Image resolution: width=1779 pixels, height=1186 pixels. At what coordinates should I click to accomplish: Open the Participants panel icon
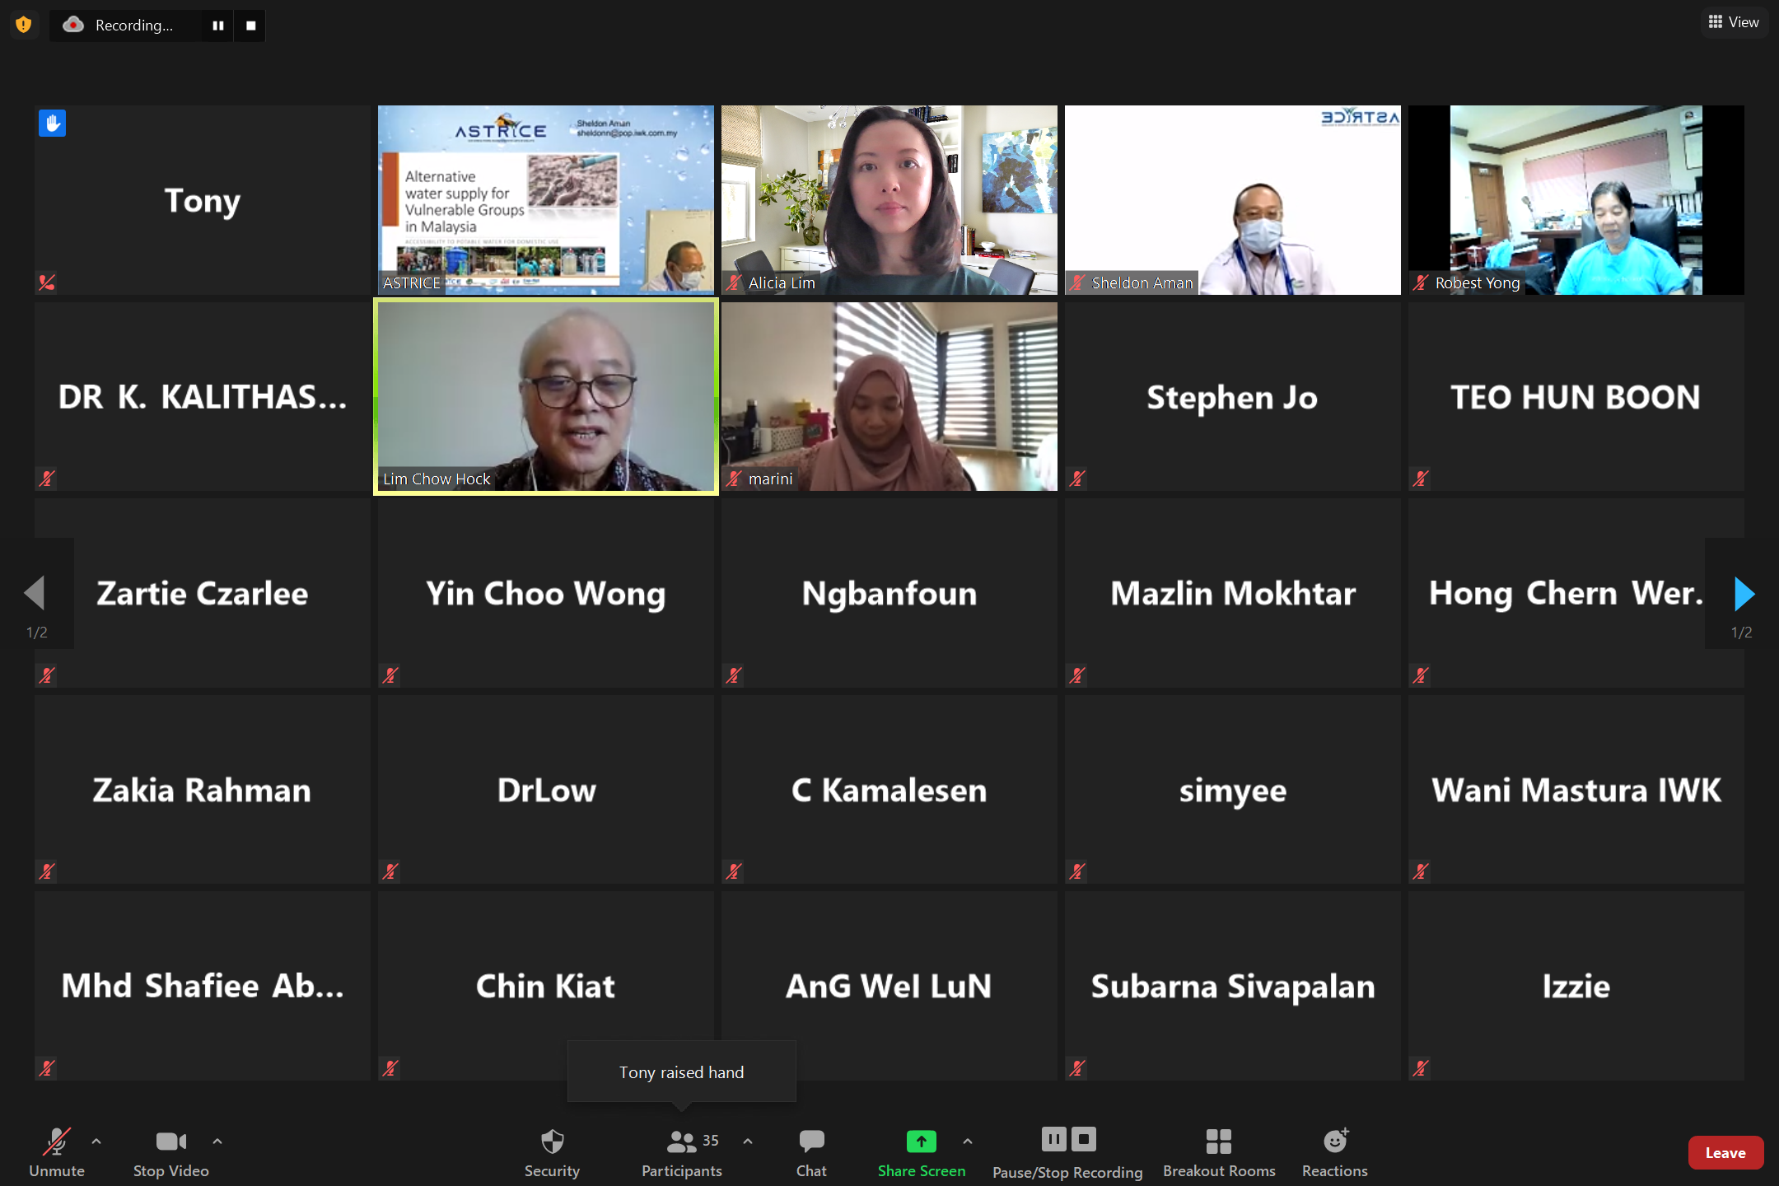point(681,1142)
